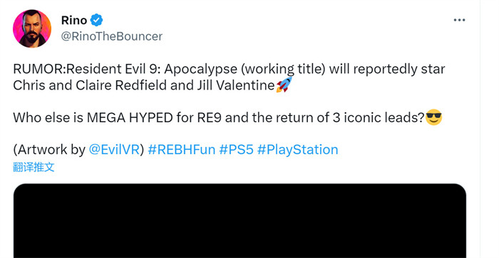Click the RUMOR:Resident Evil 9 text line

229,69
